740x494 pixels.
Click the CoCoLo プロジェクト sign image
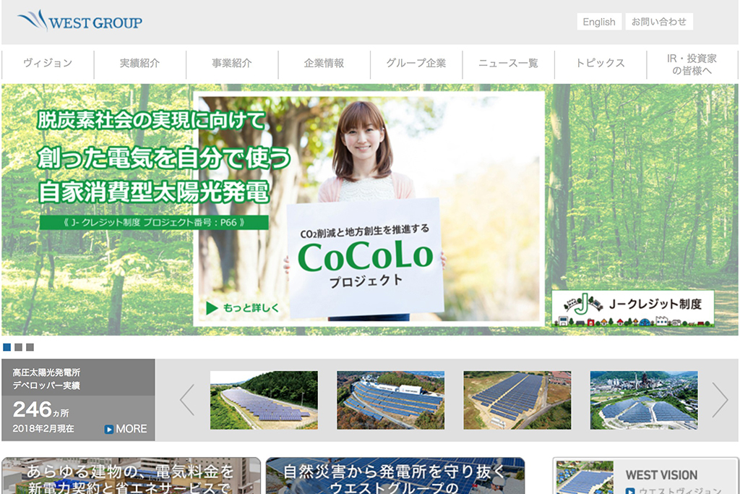tap(366, 257)
